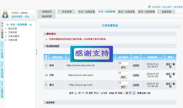Open the 中文—系统设置 tab
The height and width of the screenshot is (108, 183).
[x=87, y=12]
